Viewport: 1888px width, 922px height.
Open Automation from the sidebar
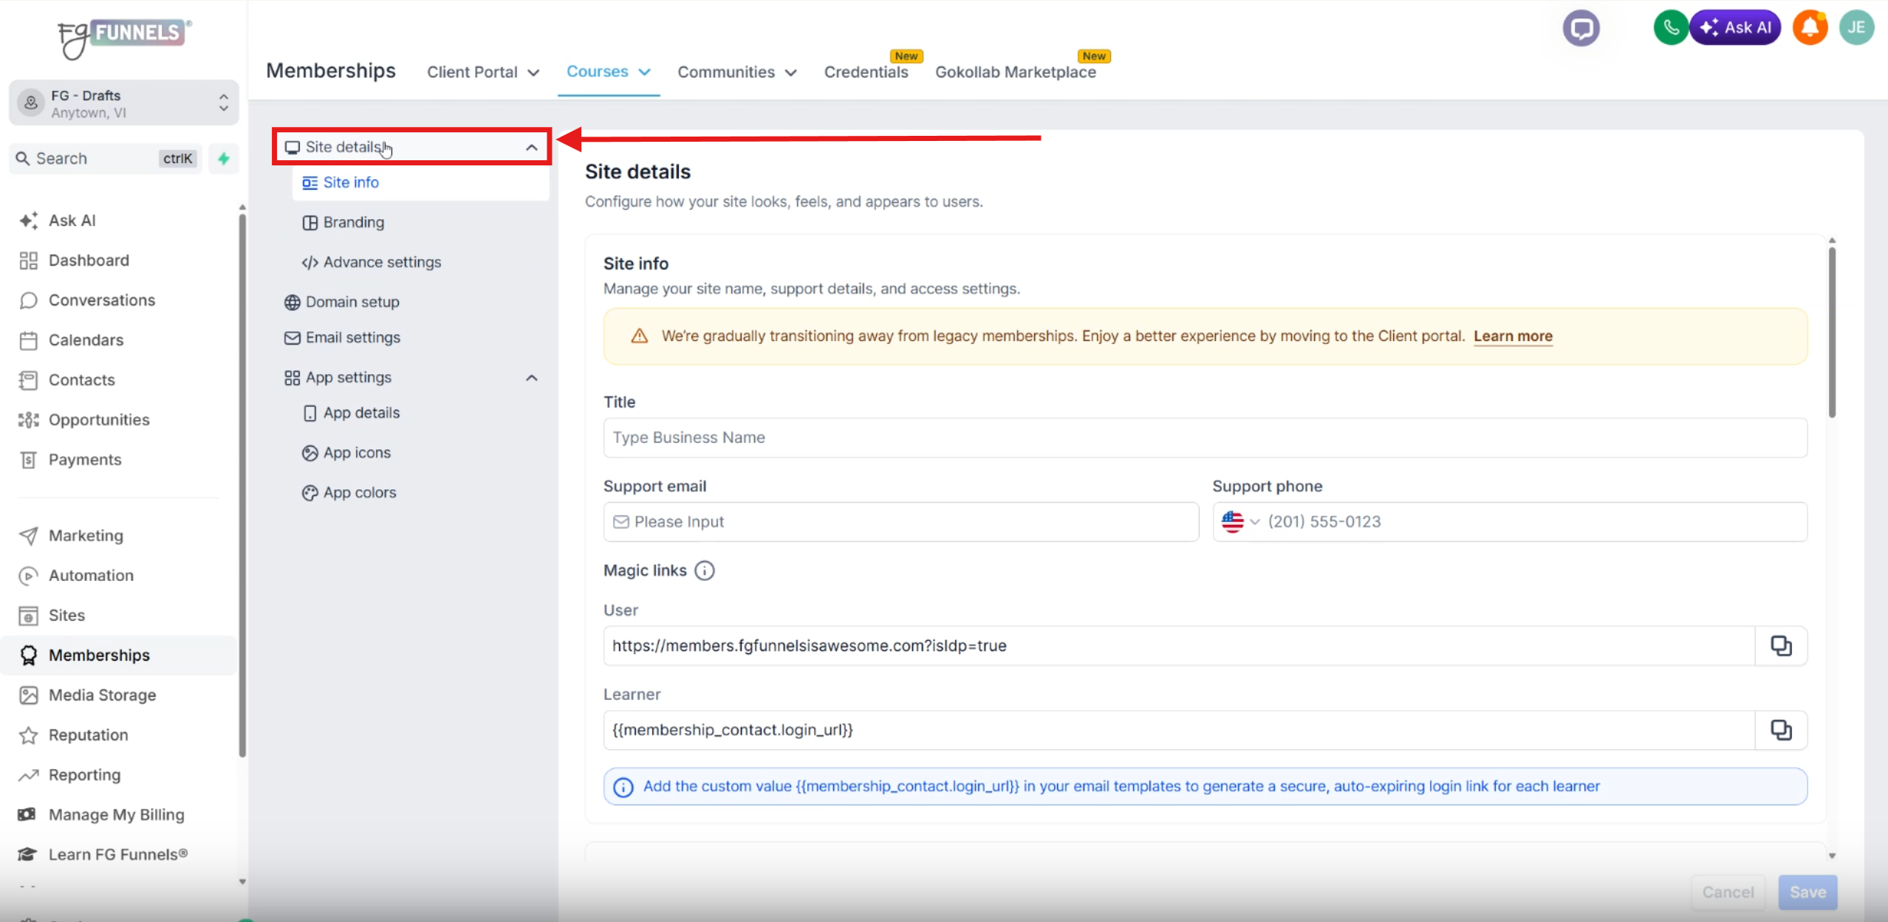(x=91, y=576)
